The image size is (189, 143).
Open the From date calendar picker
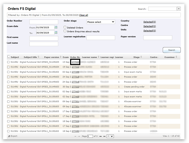(56, 27)
